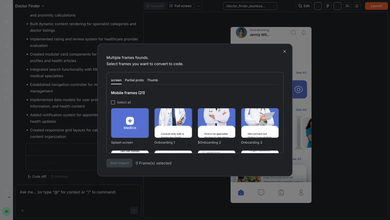
Task: Open the /doctor_finder_dashboa path selector
Action: tap(250, 6)
